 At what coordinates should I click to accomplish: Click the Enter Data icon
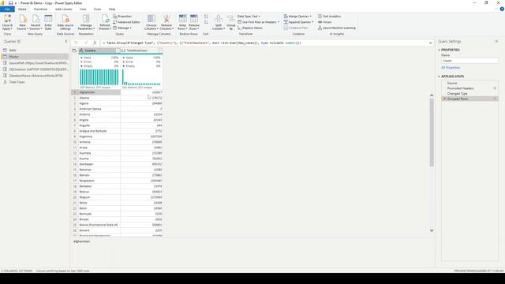pos(48,19)
